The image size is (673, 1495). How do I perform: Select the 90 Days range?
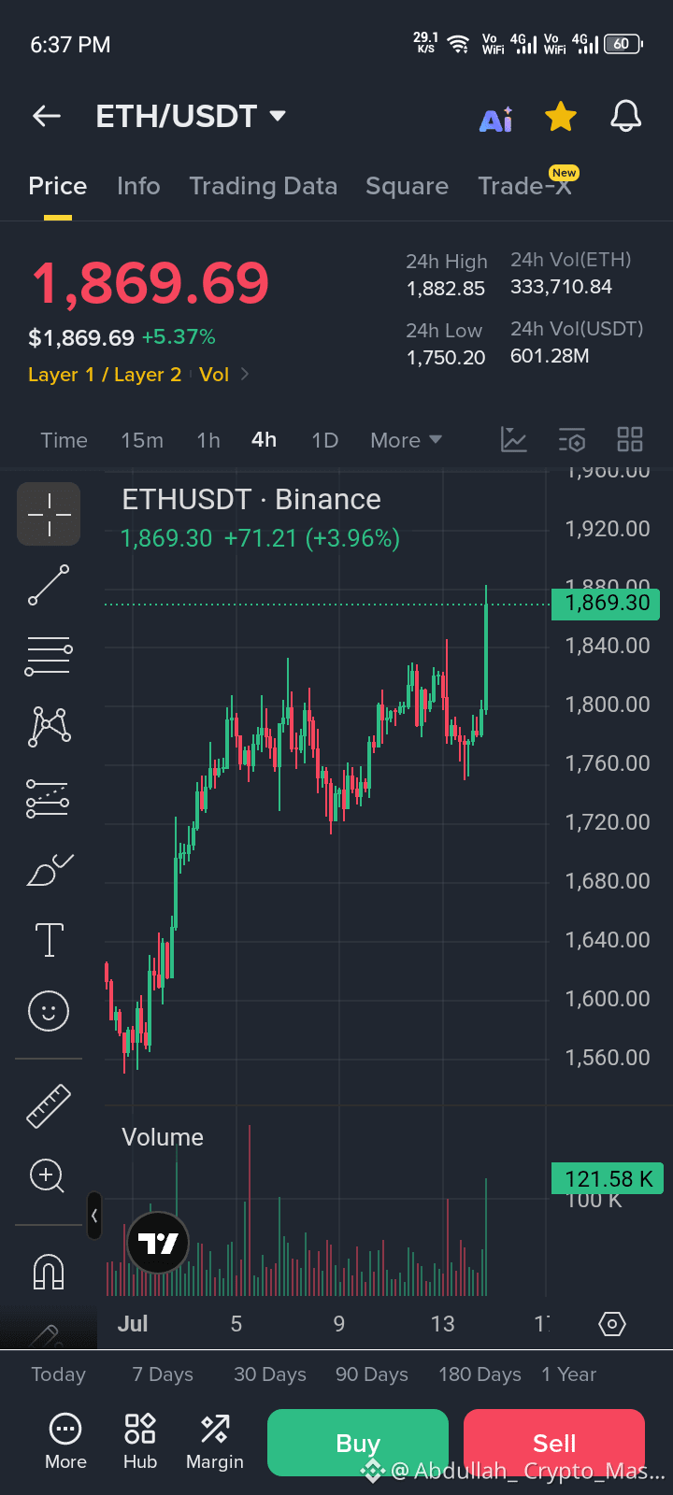pyautogui.click(x=372, y=1374)
